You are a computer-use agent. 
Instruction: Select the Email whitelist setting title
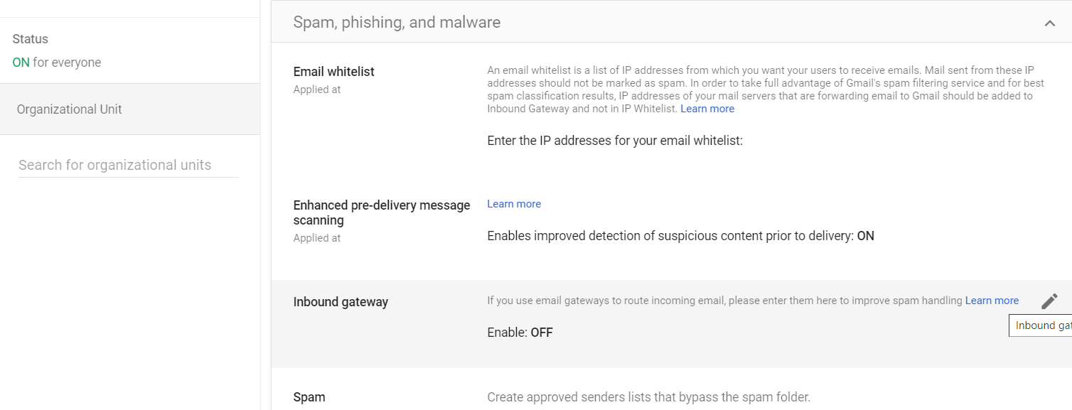point(333,72)
